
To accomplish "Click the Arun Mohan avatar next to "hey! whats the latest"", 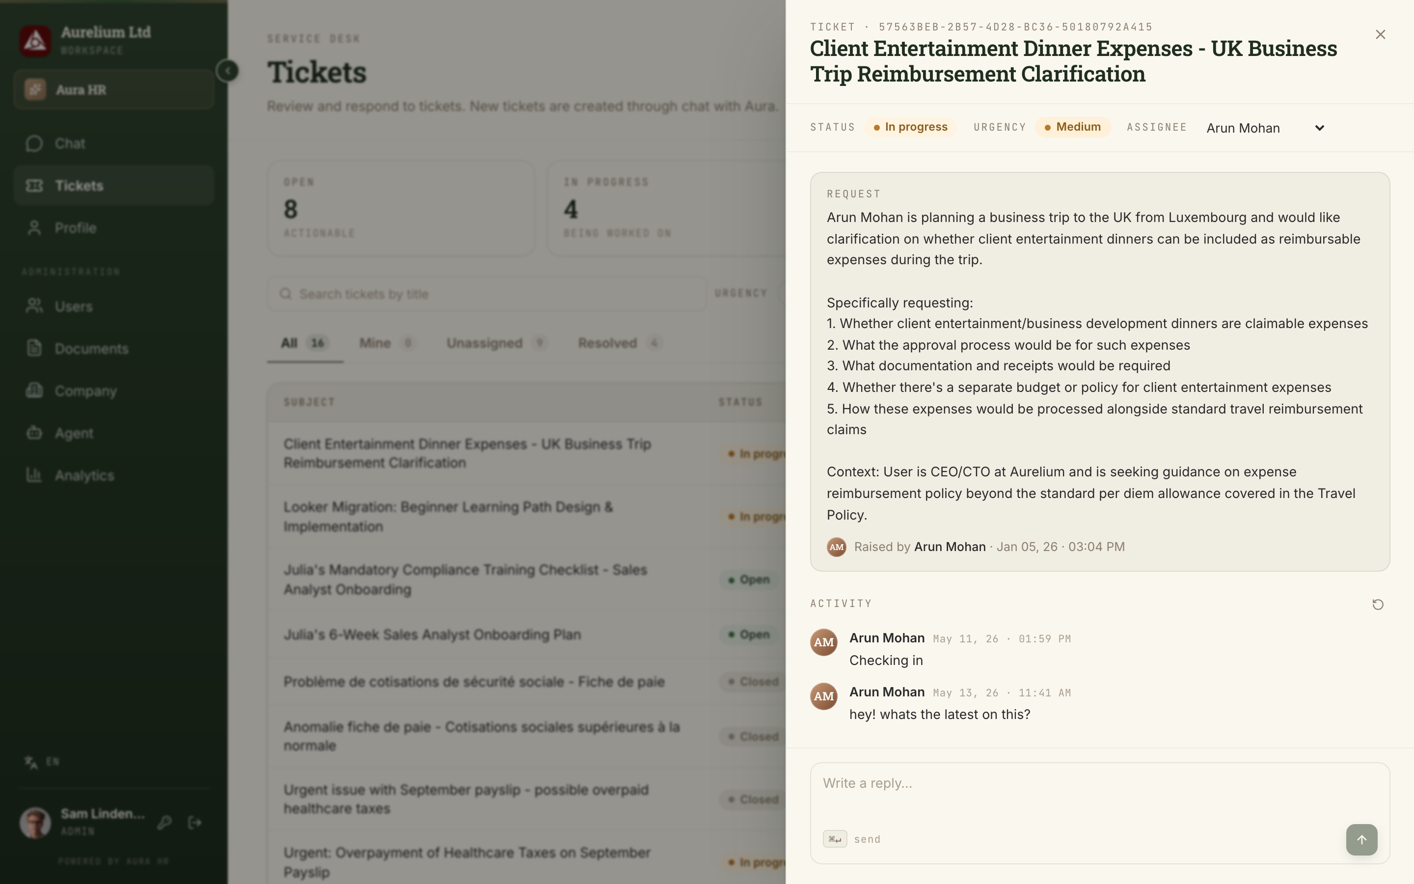I will click(824, 696).
